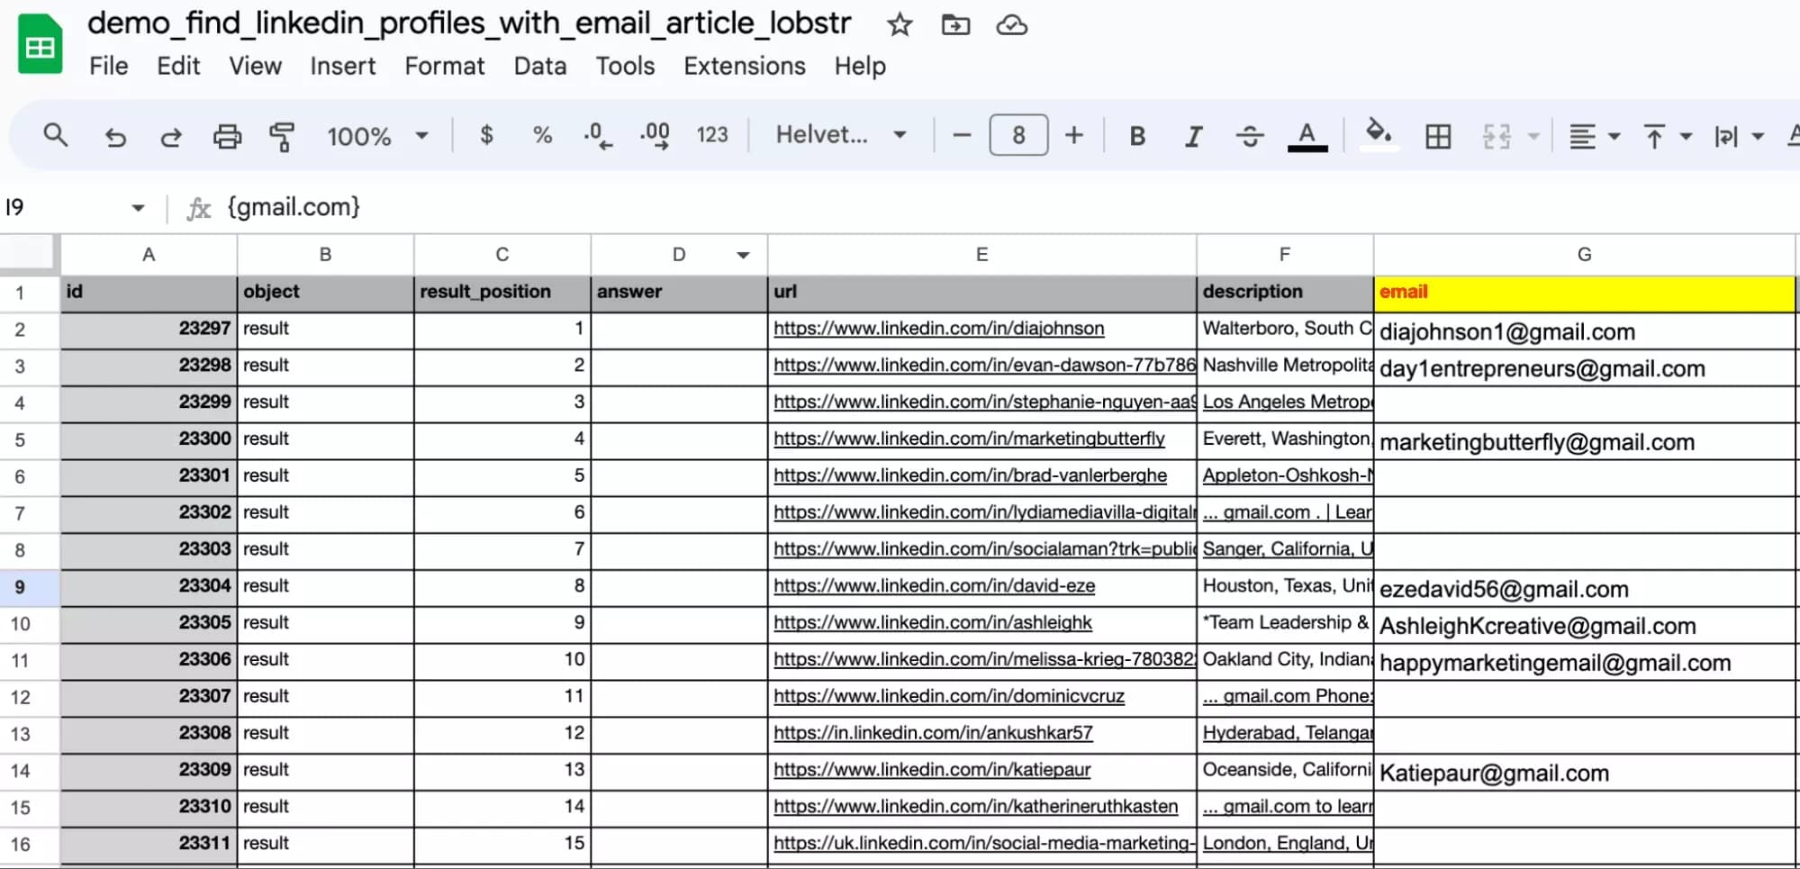Click the text color swatch
The height and width of the screenshot is (869, 1800).
(x=1307, y=135)
